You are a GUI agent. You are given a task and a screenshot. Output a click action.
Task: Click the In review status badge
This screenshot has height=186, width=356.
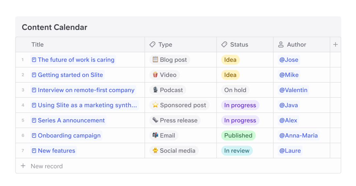click(237, 151)
